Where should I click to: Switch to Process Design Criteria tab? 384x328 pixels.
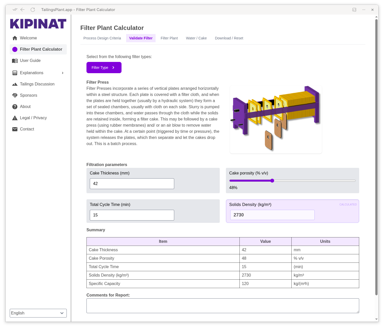click(102, 38)
